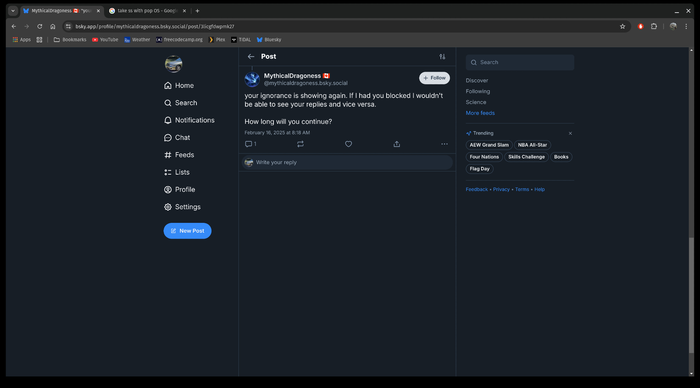Open Settings gear in sidebar
This screenshot has width=700, height=388.
[x=182, y=207]
